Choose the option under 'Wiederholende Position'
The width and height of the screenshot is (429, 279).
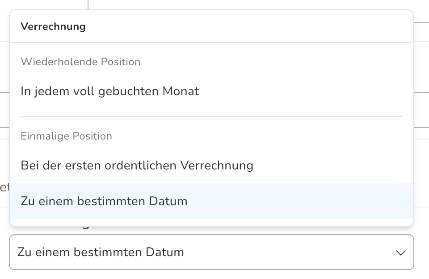211,91
